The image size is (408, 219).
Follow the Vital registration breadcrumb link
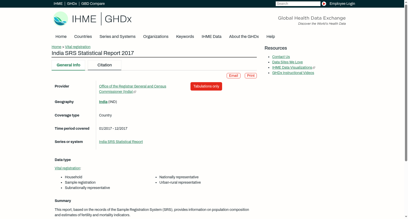pos(78,47)
